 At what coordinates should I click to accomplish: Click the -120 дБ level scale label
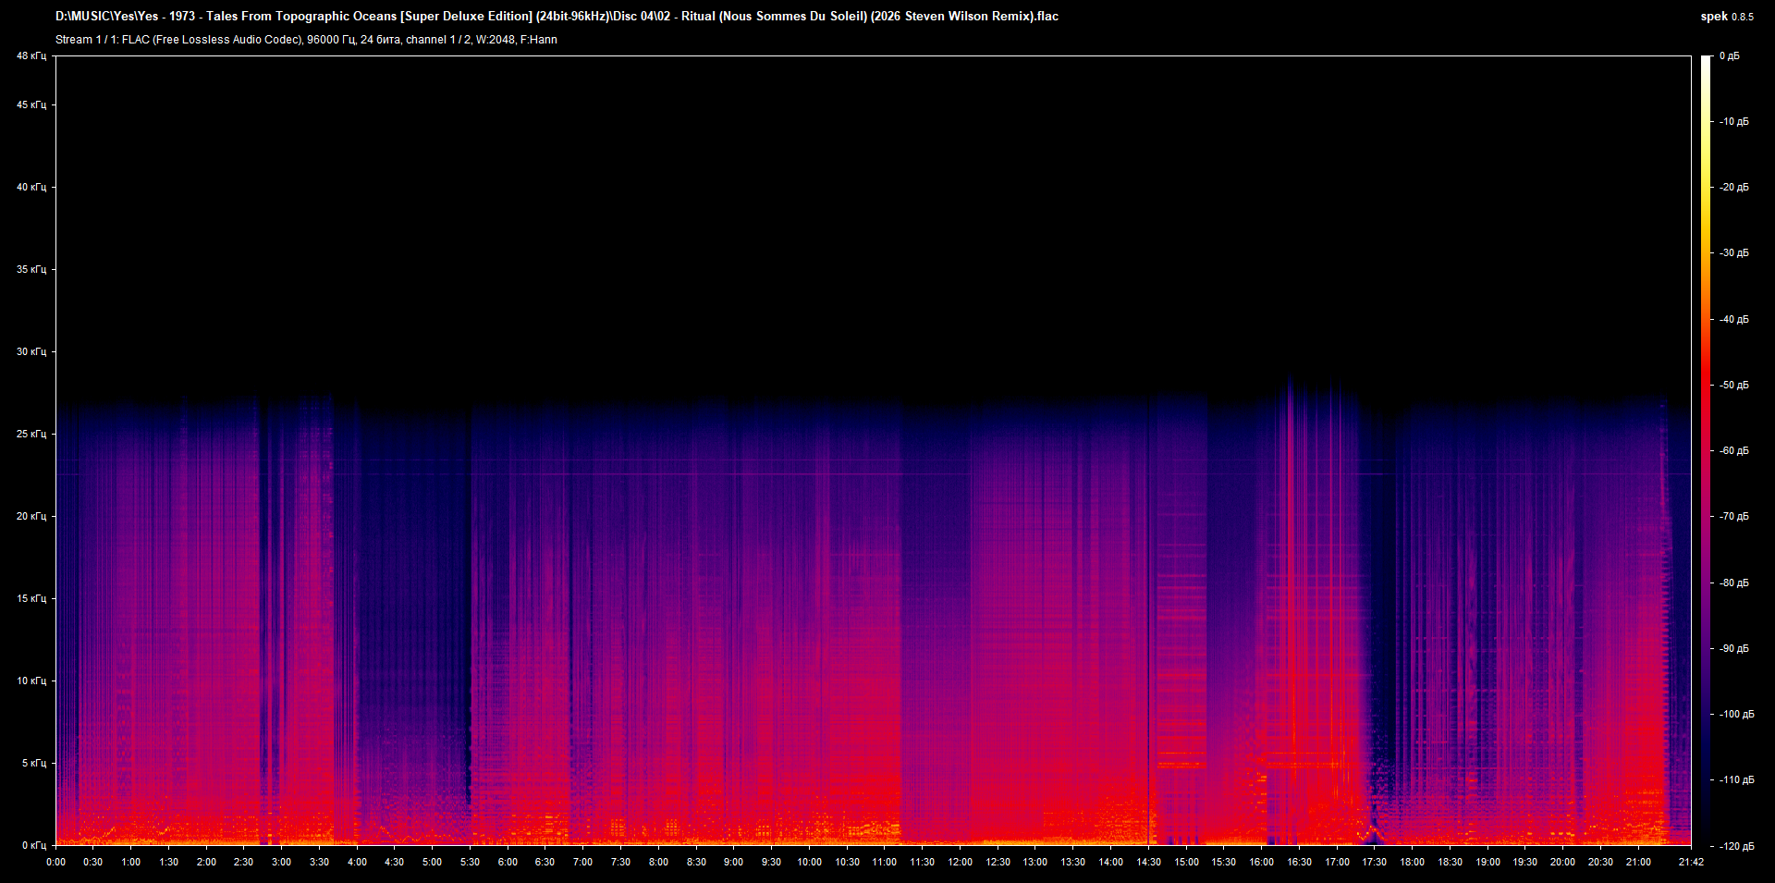point(1737,846)
